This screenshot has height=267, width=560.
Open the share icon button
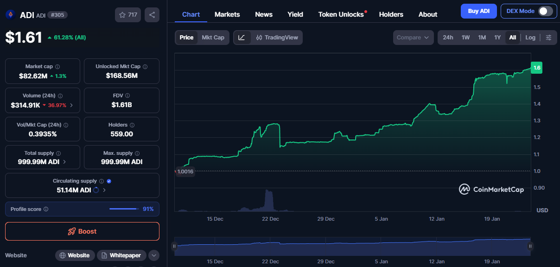[x=152, y=15]
